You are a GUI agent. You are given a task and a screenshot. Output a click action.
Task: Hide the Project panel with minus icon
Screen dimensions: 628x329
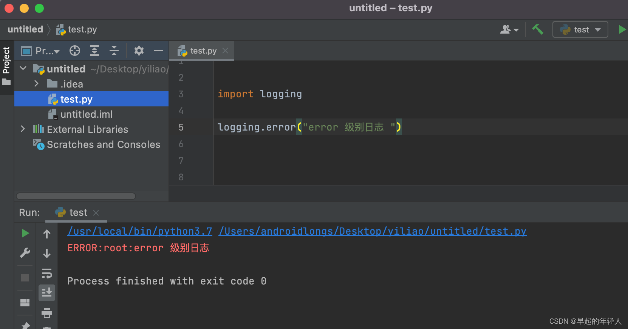coord(159,51)
